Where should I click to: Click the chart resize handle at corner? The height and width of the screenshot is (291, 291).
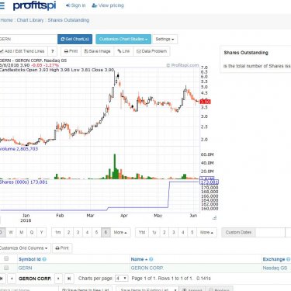[x=214, y=218]
